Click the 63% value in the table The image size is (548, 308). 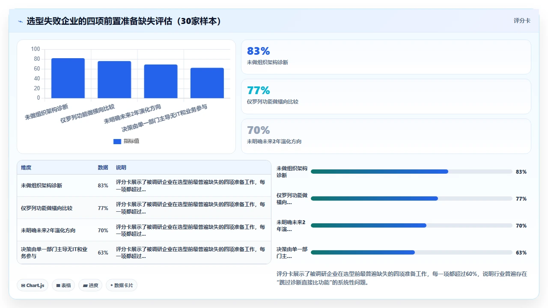103,252
